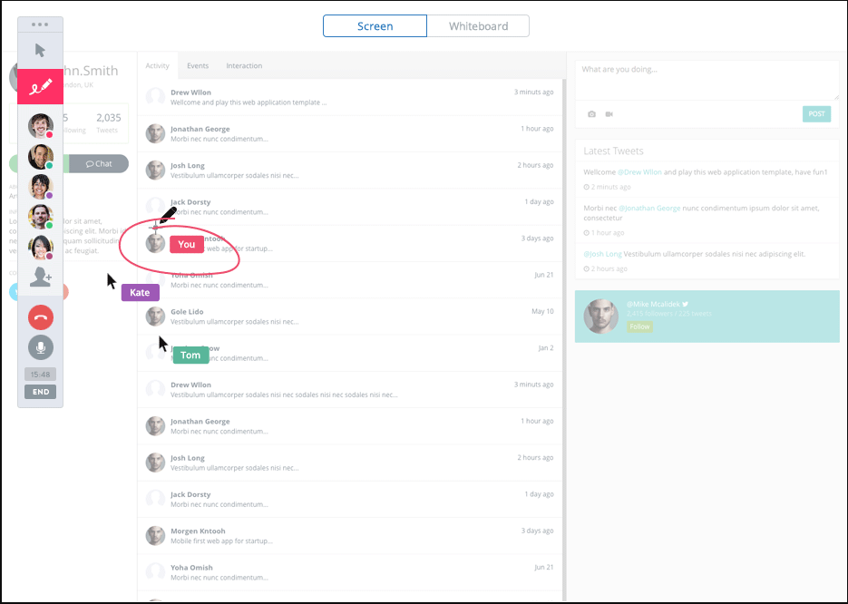848x604 pixels.
Task: Open the Interaction tab
Action: click(244, 65)
